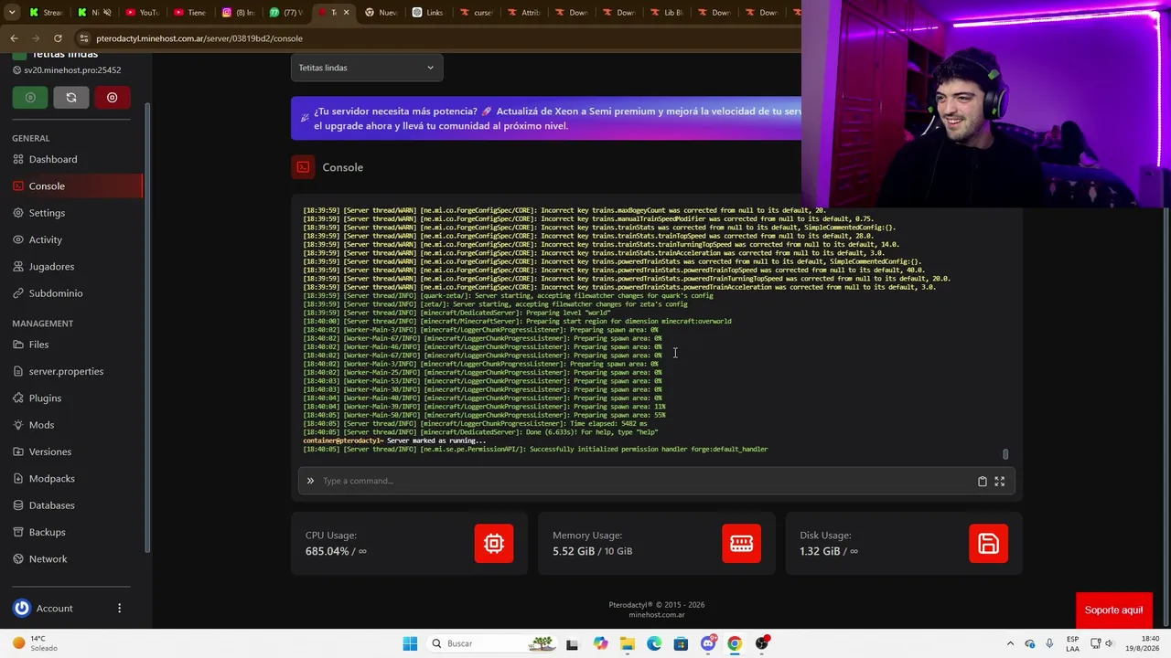1171x658 pixels.
Task: Open Discord from the taskbar
Action: click(x=708, y=643)
